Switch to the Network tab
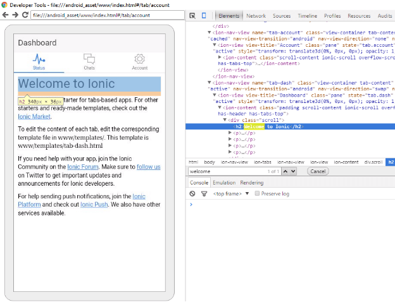 [x=256, y=16]
